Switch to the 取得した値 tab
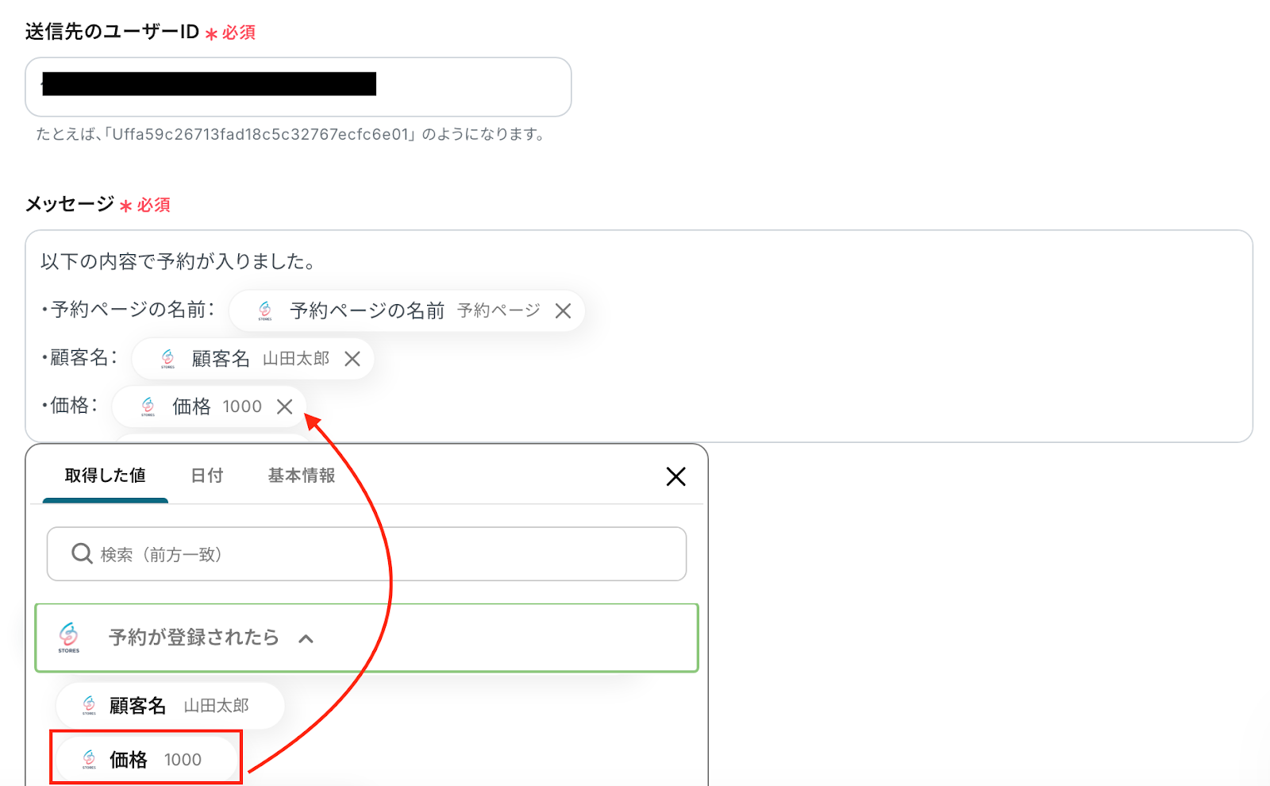The height and width of the screenshot is (786, 1270). pyautogui.click(x=106, y=476)
